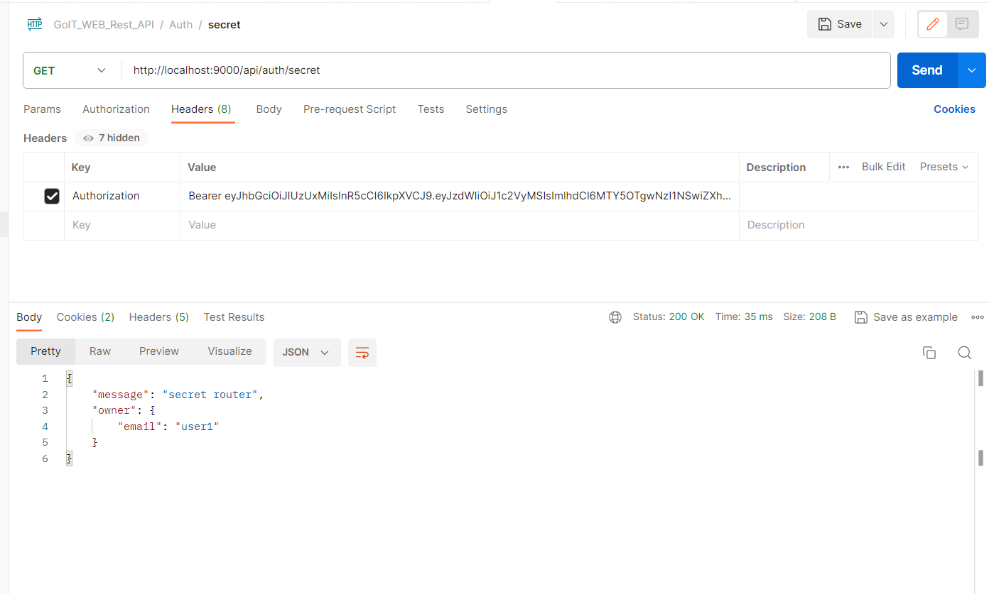The image size is (989, 594).
Task: Click the HTTP request type icon
Action: click(34, 24)
